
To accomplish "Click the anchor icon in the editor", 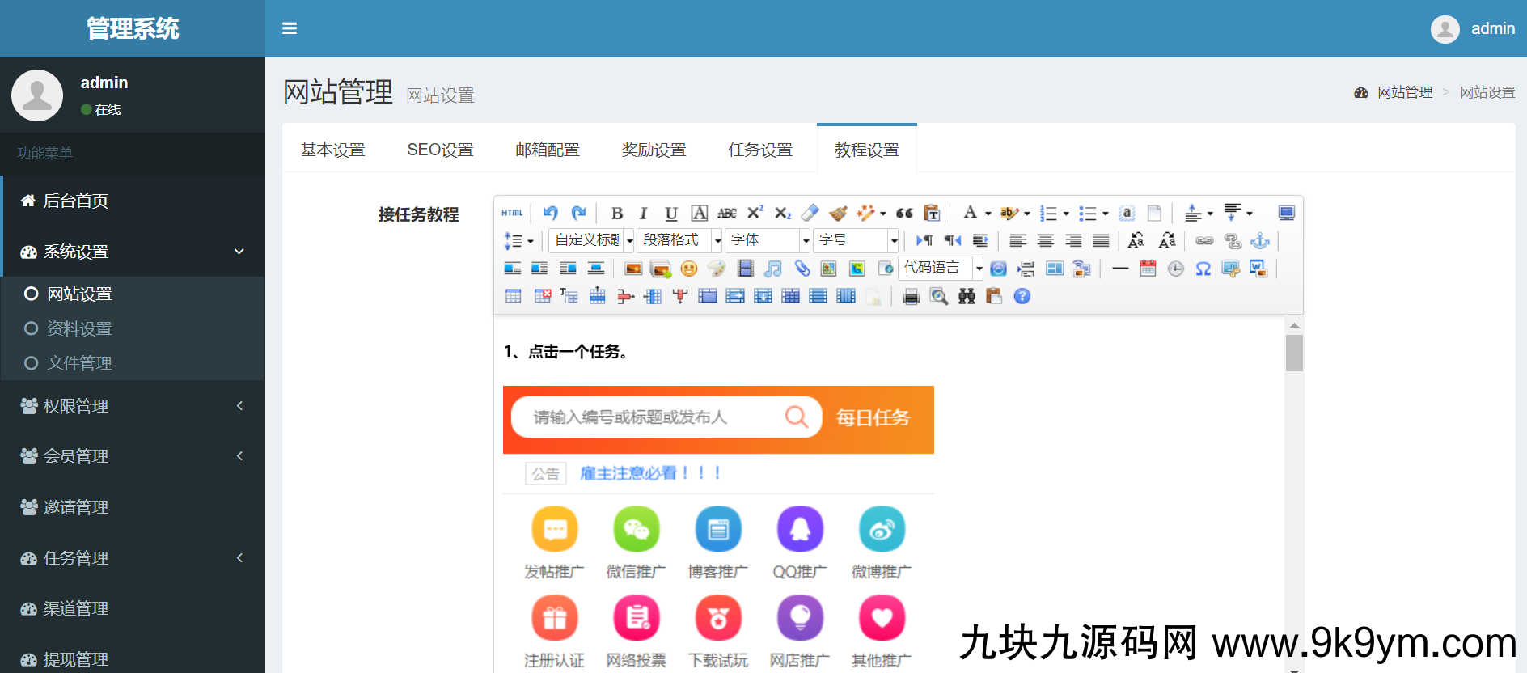I will [x=1259, y=241].
